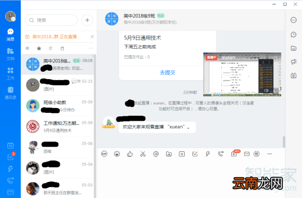Click the search box

(51, 20)
